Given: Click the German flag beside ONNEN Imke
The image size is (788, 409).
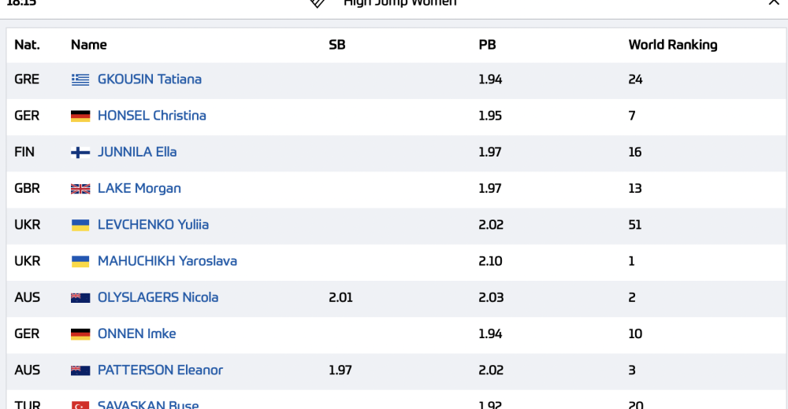Looking at the screenshot, I should [x=80, y=333].
